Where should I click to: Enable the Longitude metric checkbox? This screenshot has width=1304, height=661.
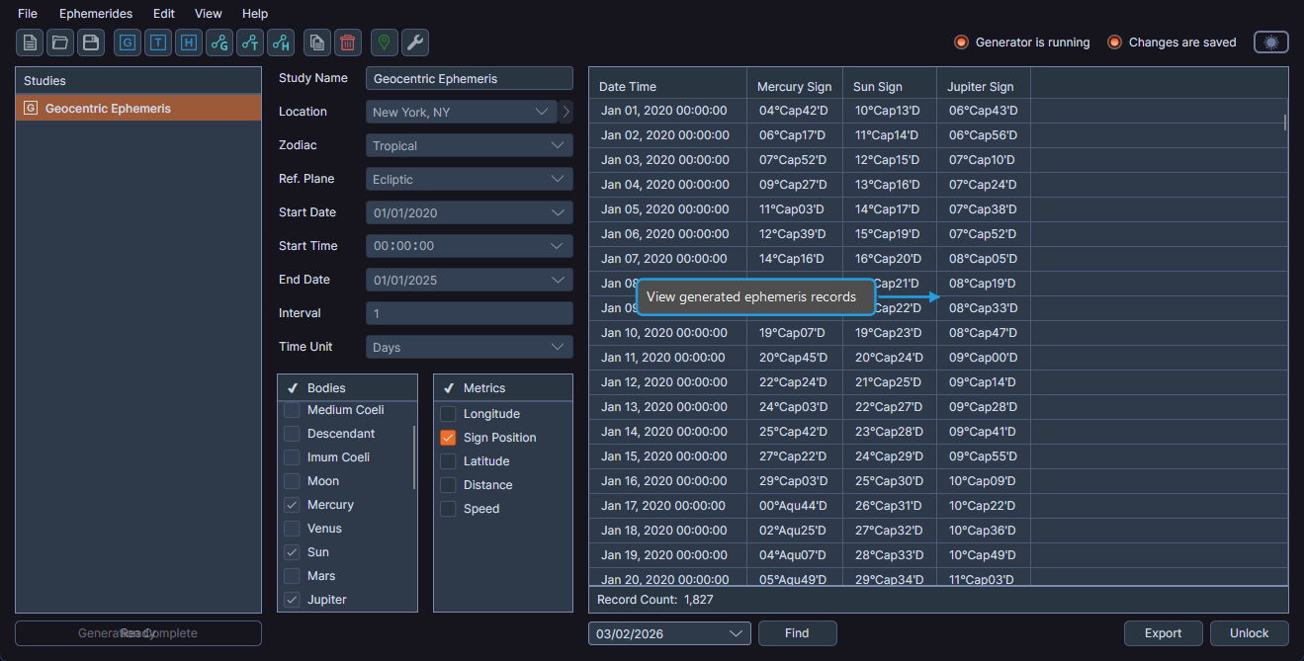pos(448,413)
